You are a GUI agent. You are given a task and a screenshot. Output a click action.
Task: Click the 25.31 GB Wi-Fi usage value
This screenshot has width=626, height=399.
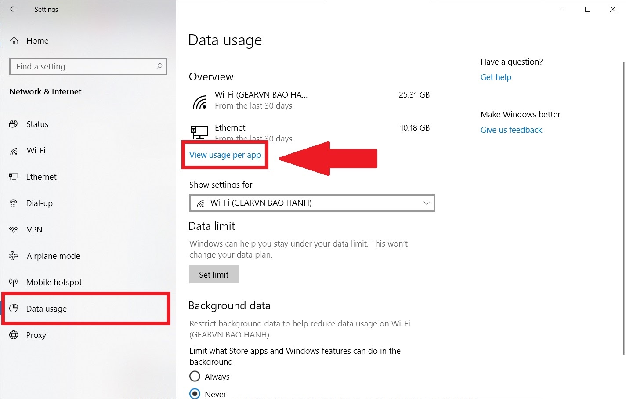414,94
